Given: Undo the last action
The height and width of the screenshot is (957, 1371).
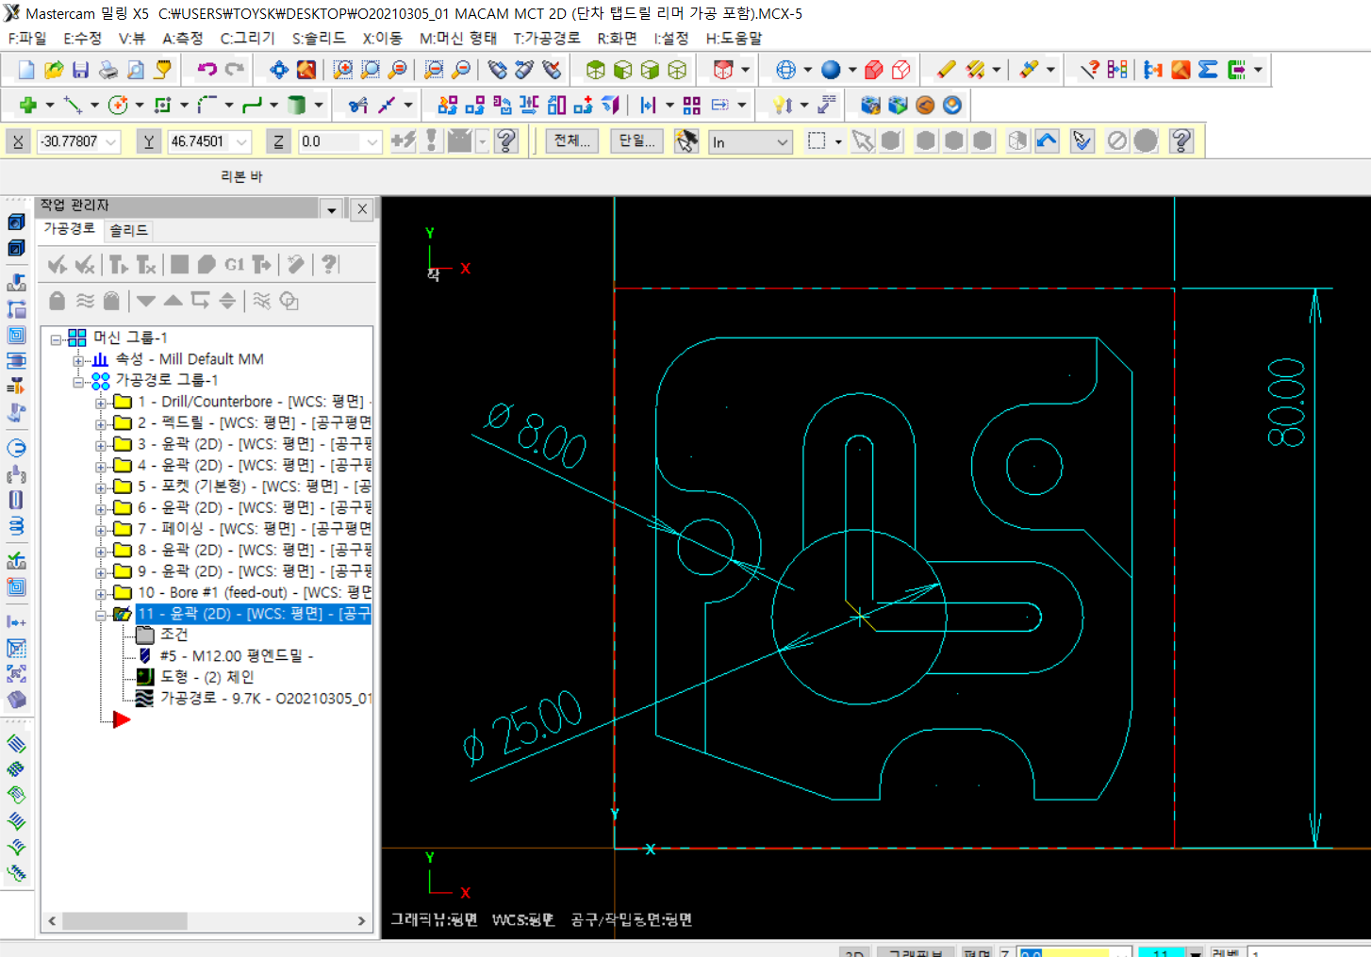Looking at the screenshot, I should pyautogui.click(x=207, y=70).
